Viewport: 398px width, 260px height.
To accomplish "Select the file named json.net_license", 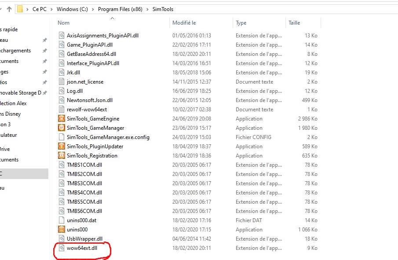I will pos(85,82).
